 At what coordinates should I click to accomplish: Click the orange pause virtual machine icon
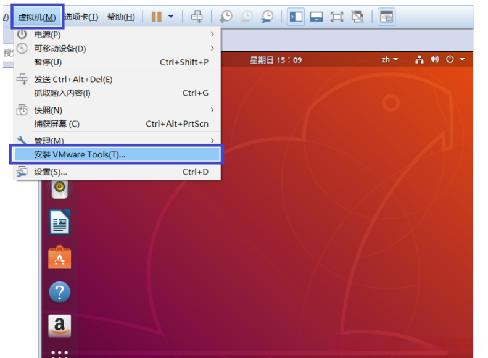tap(157, 17)
